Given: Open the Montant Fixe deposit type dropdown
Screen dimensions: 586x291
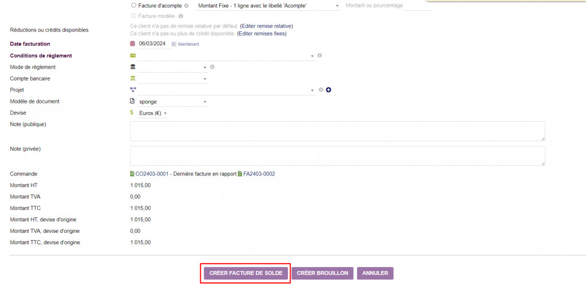Looking at the screenshot, I should (268, 6).
